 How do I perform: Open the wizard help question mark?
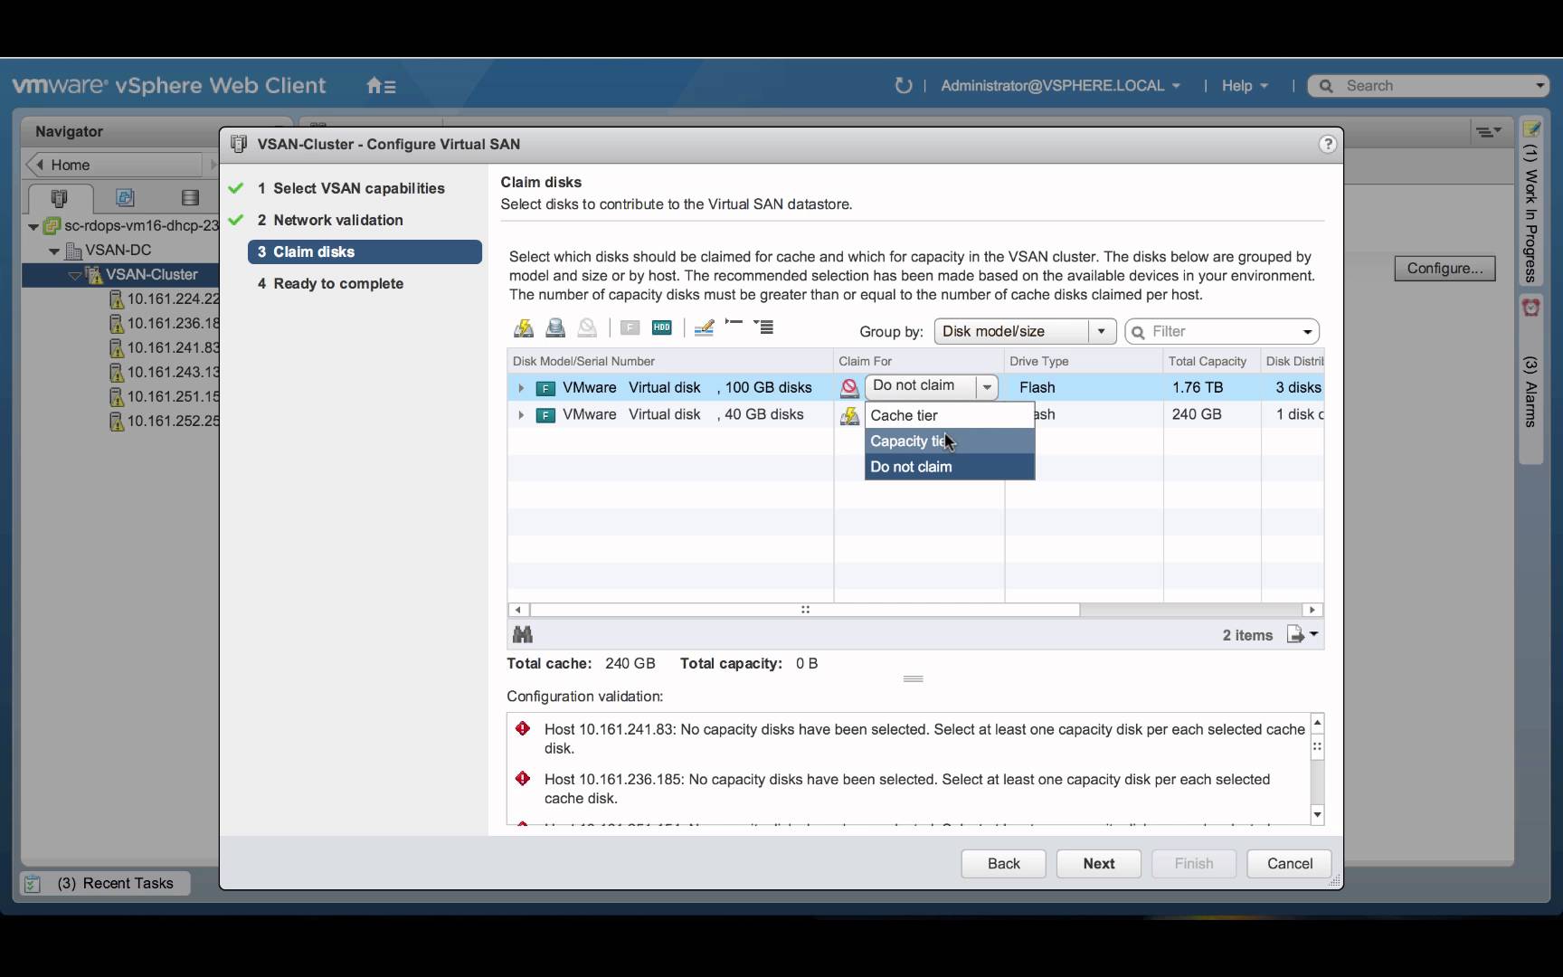pyautogui.click(x=1328, y=144)
